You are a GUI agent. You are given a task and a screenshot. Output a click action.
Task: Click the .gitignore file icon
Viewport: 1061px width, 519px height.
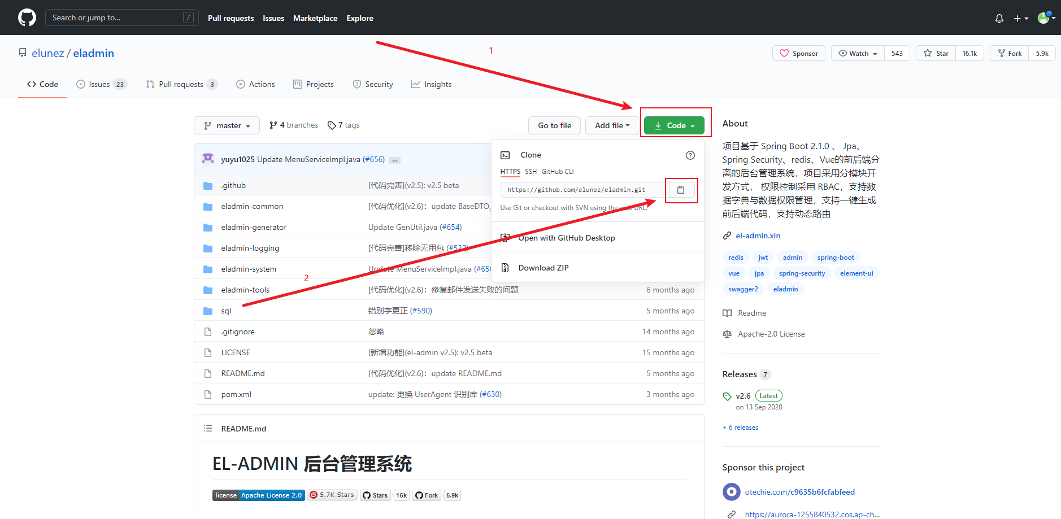point(208,332)
